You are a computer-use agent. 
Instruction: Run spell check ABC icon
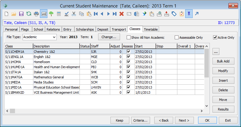click(66, 14)
